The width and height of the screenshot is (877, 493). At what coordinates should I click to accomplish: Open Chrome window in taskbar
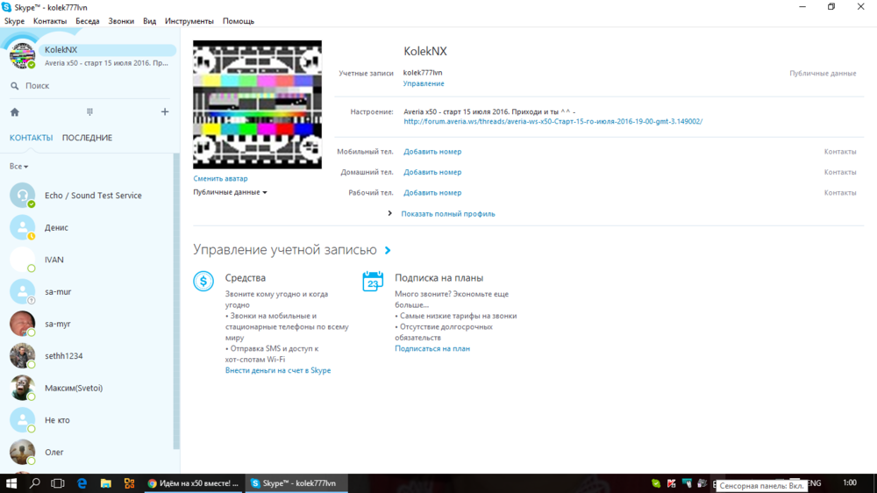[x=193, y=483]
